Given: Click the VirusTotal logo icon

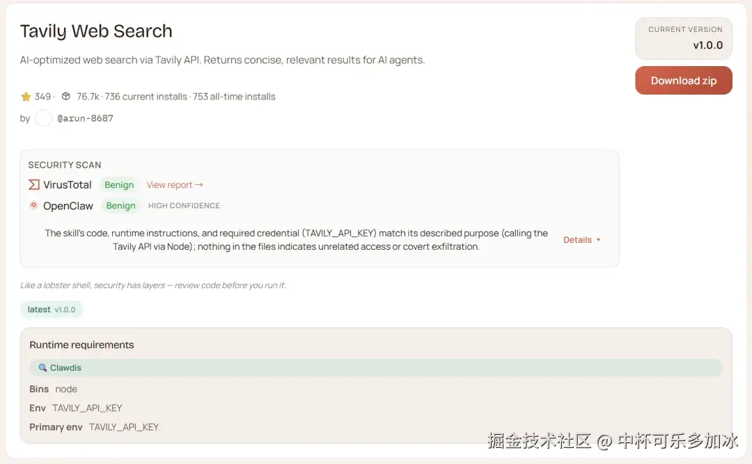Looking at the screenshot, I should click(33, 185).
